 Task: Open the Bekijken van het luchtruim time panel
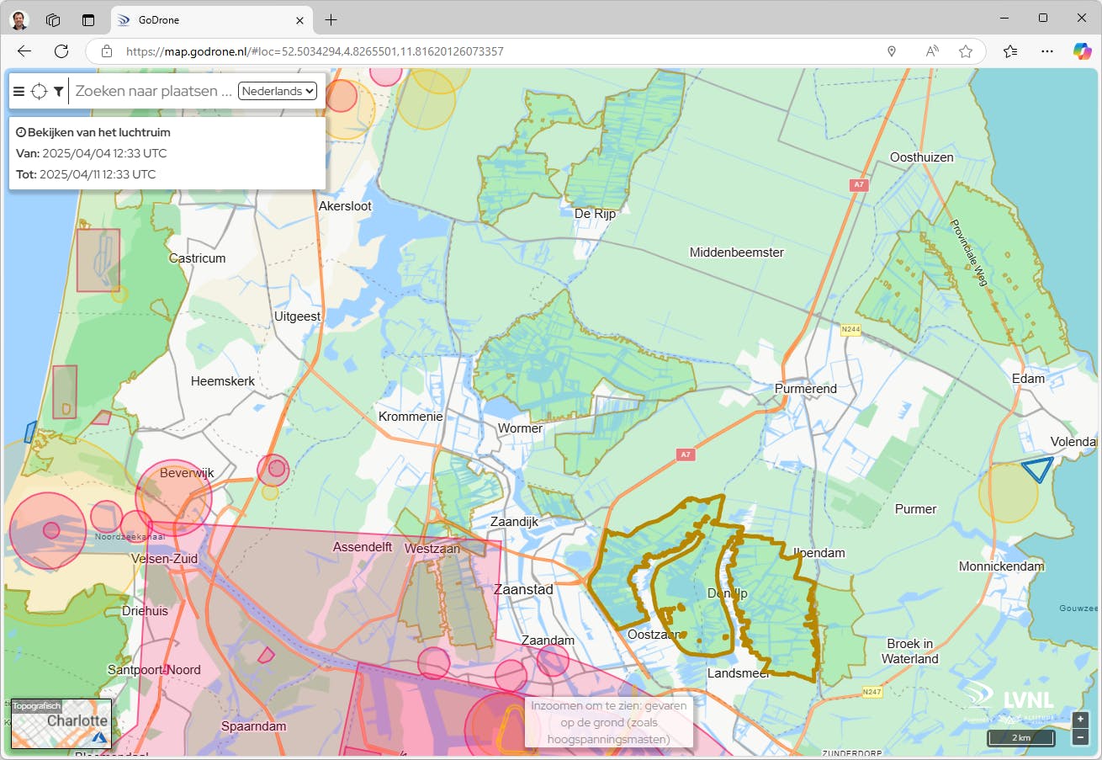click(x=167, y=153)
